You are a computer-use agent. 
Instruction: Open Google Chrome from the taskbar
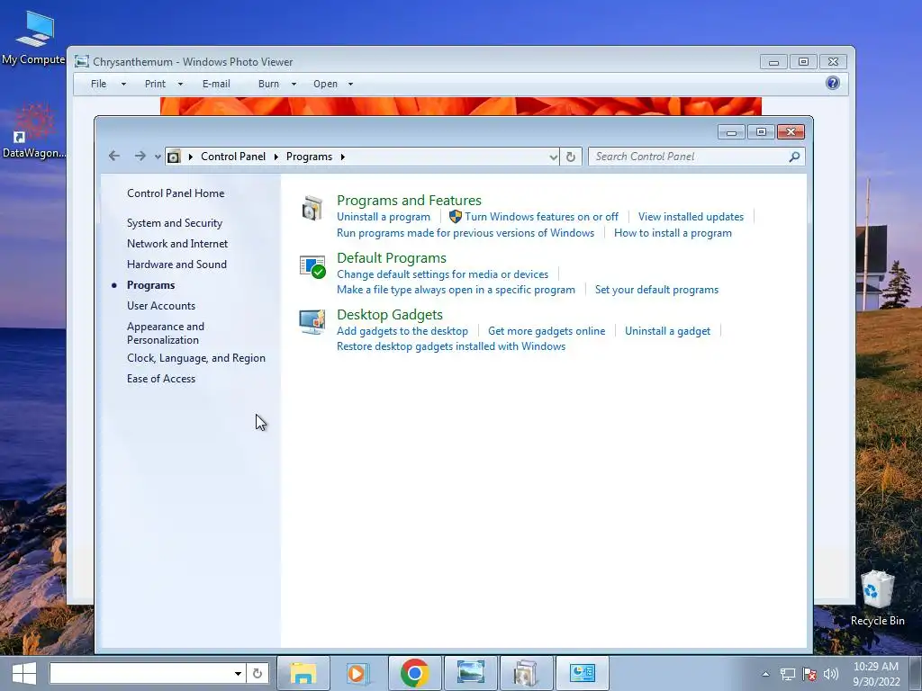pyautogui.click(x=414, y=673)
